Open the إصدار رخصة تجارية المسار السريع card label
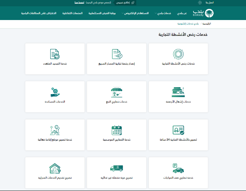 [x=116, y=64]
